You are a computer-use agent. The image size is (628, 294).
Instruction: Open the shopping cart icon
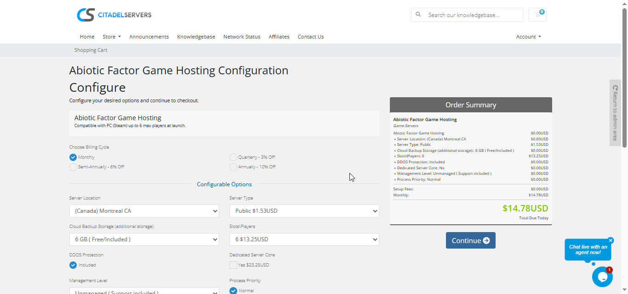[537, 15]
